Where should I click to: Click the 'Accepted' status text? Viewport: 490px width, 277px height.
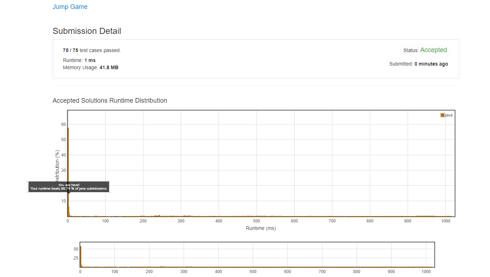click(x=433, y=50)
